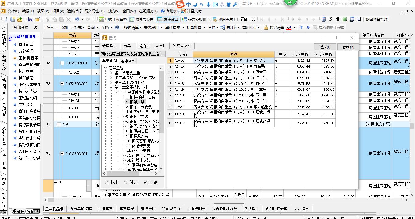Select the 补充 radio button
This screenshot has height=219, width=415.
pos(126,182)
